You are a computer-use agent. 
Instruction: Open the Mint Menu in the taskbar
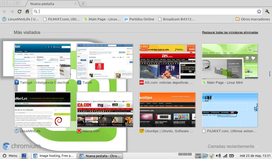coord(10,156)
